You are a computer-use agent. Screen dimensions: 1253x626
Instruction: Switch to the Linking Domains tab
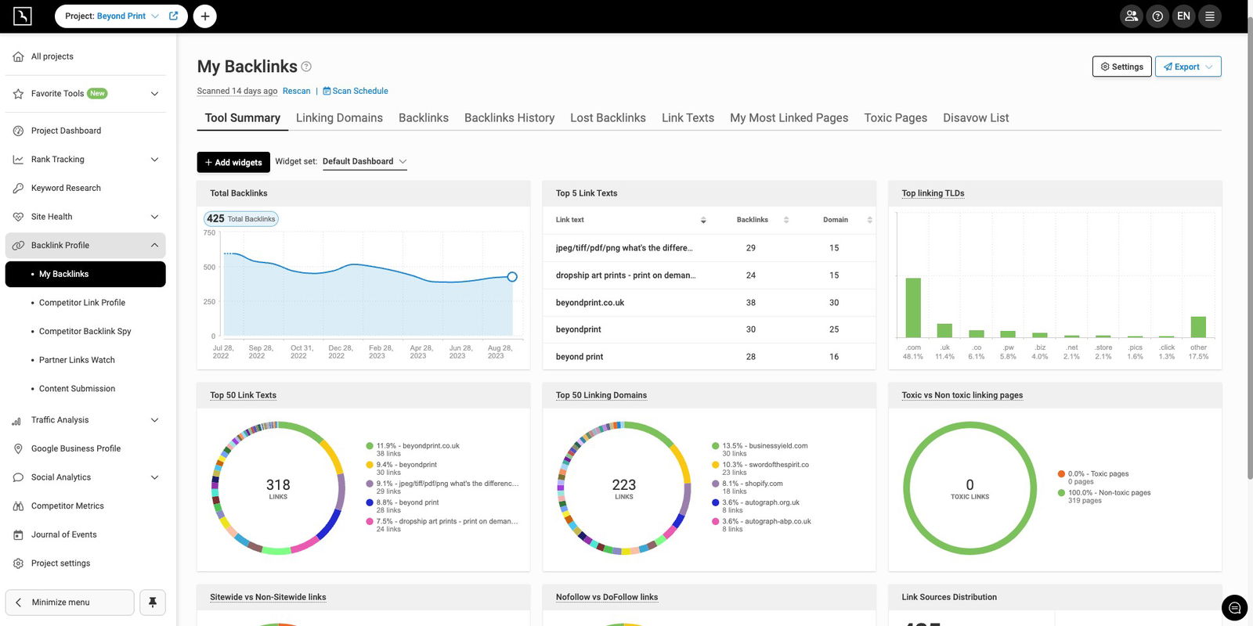point(339,118)
